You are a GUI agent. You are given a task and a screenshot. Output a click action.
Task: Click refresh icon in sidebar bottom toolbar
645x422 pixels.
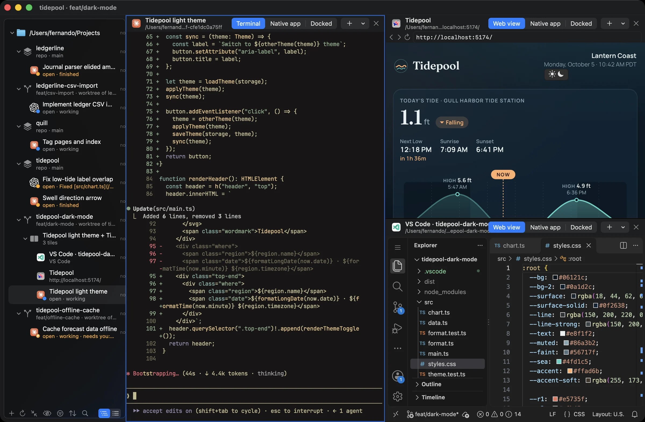tap(23, 413)
